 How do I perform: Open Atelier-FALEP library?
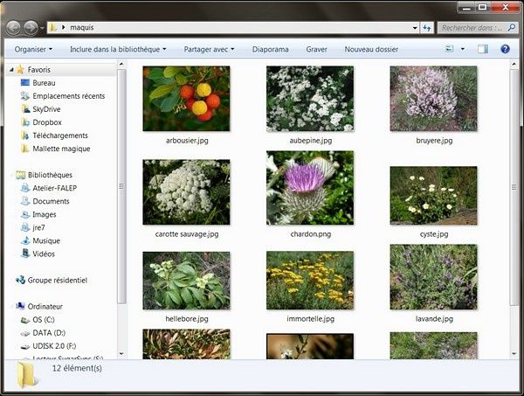coord(54,188)
